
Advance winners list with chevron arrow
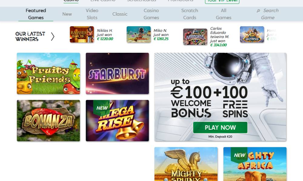click(52, 37)
